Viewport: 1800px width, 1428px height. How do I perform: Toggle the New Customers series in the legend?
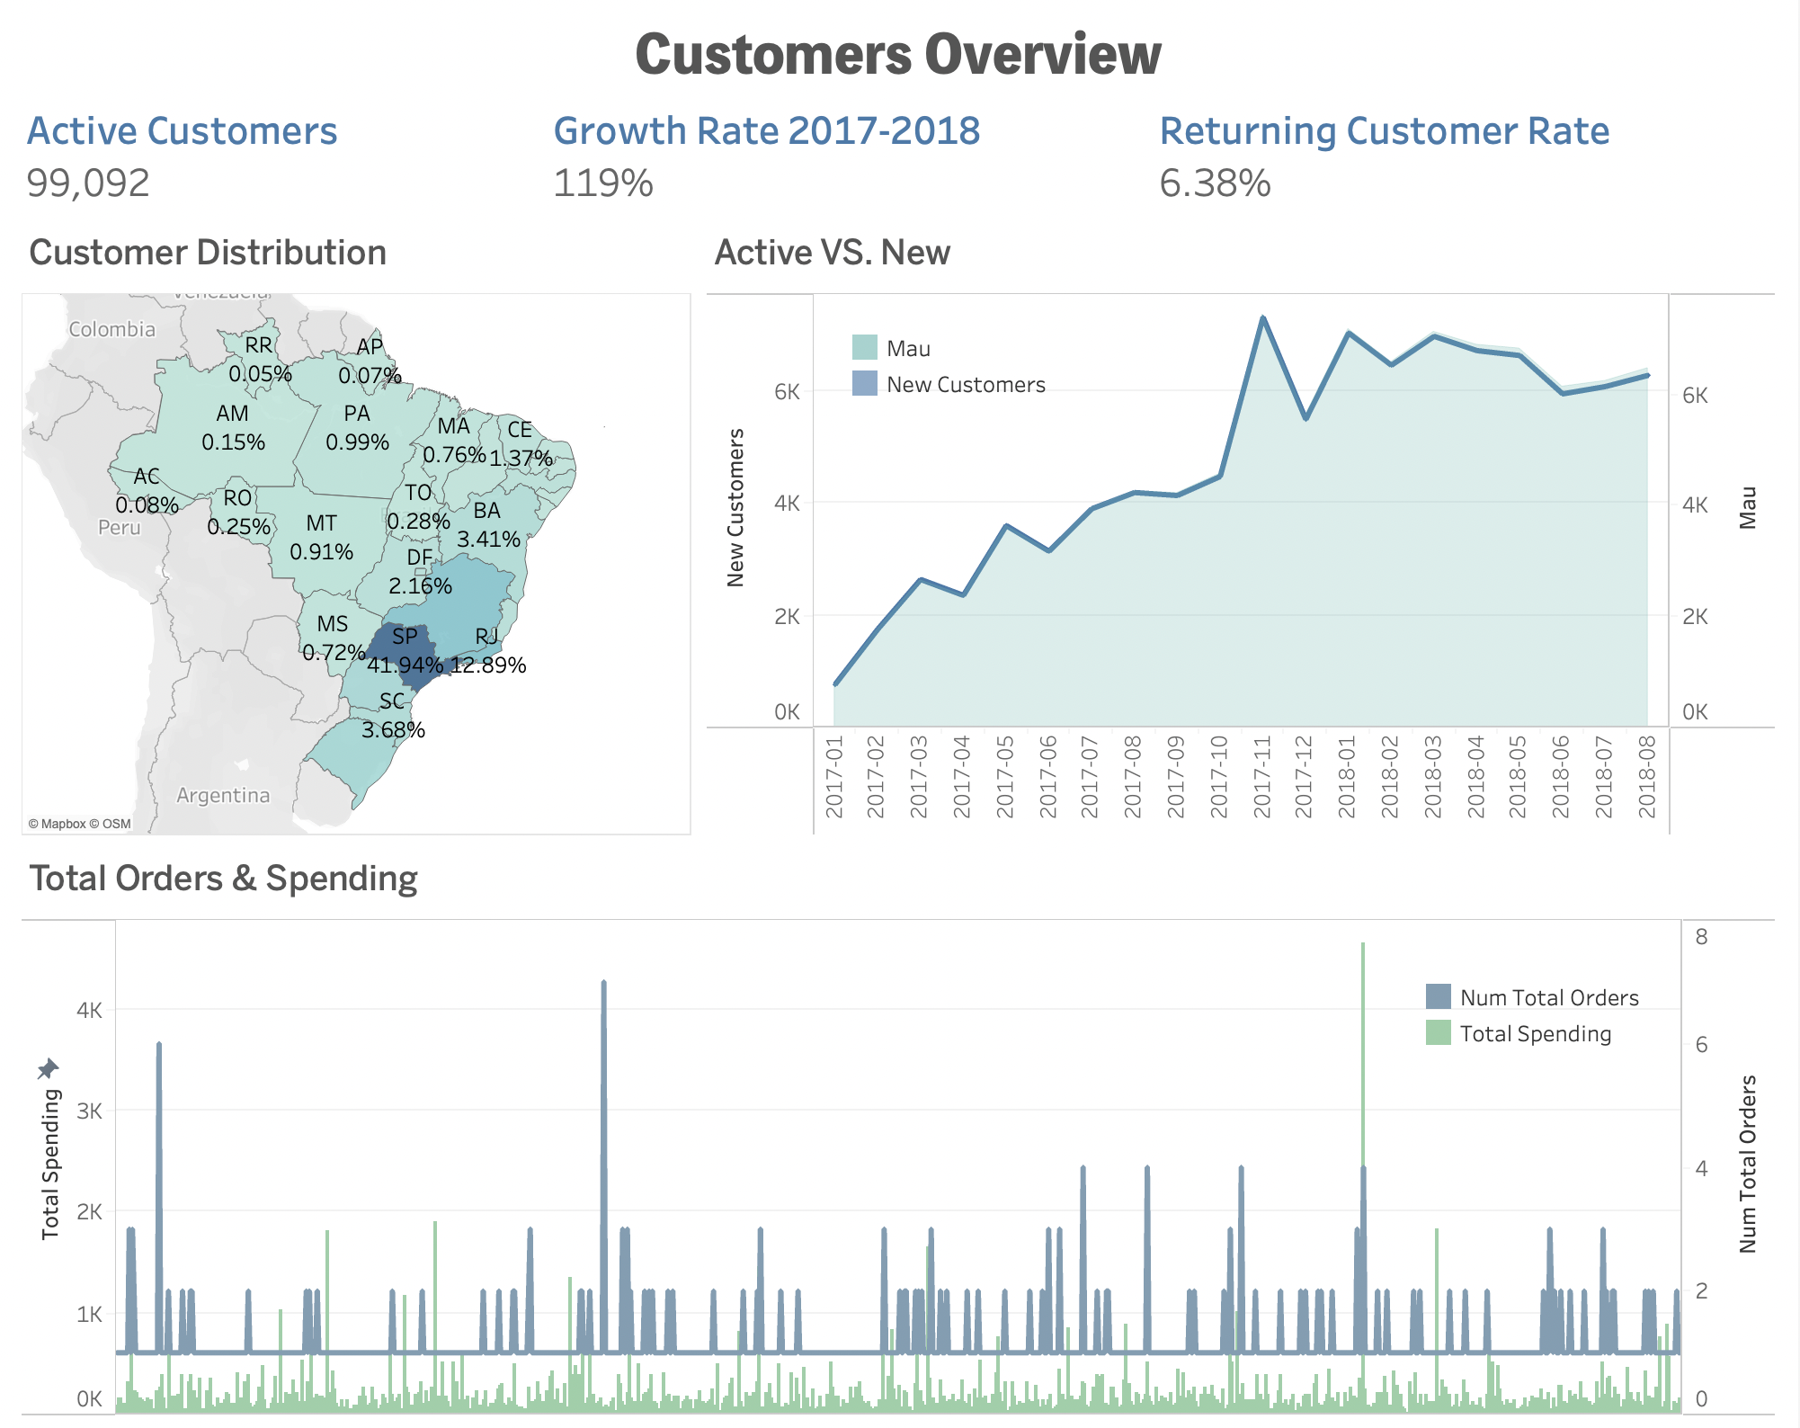coord(964,384)
